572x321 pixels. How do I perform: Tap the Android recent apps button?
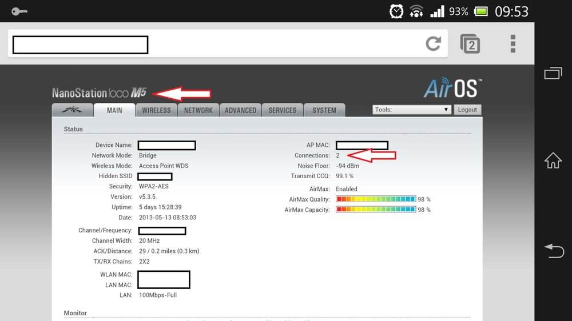[x=553, y=73]
